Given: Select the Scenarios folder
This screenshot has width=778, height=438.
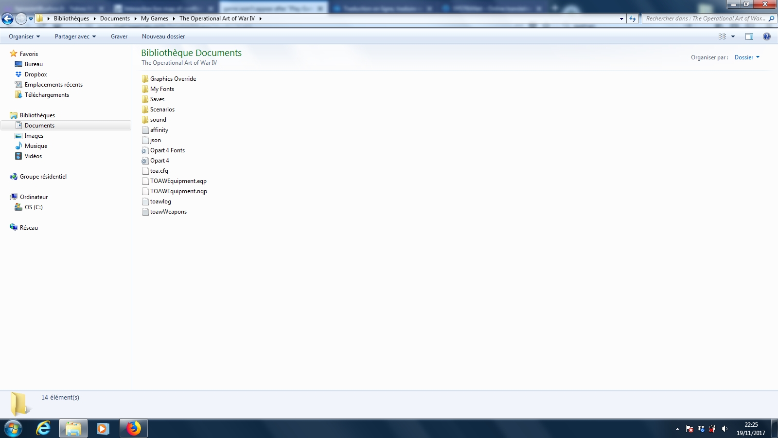Looking at the screenshot, I should pyautogui.click(x=162, y=109).
